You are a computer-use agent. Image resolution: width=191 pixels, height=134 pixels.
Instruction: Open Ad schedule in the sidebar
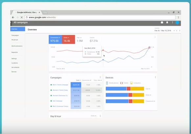click(15, 67)
